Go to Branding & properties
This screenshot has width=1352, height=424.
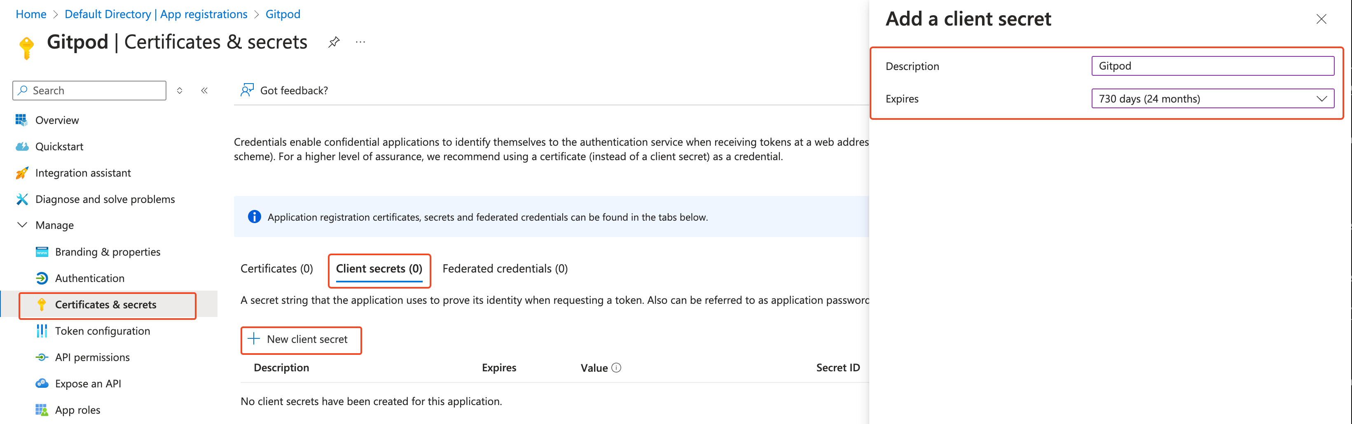[108, 252]
